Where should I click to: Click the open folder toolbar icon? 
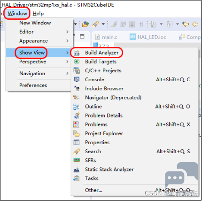click(85, 24)
